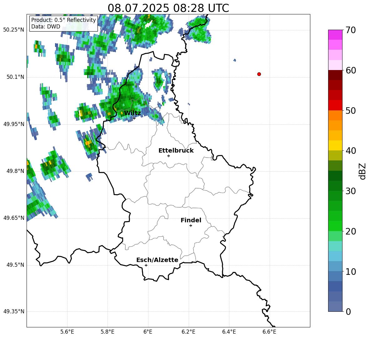The height and width of the screenshot is (338, 370).
Task: Click the 50 tick on colorbar
Action: [x=351, y=110]
